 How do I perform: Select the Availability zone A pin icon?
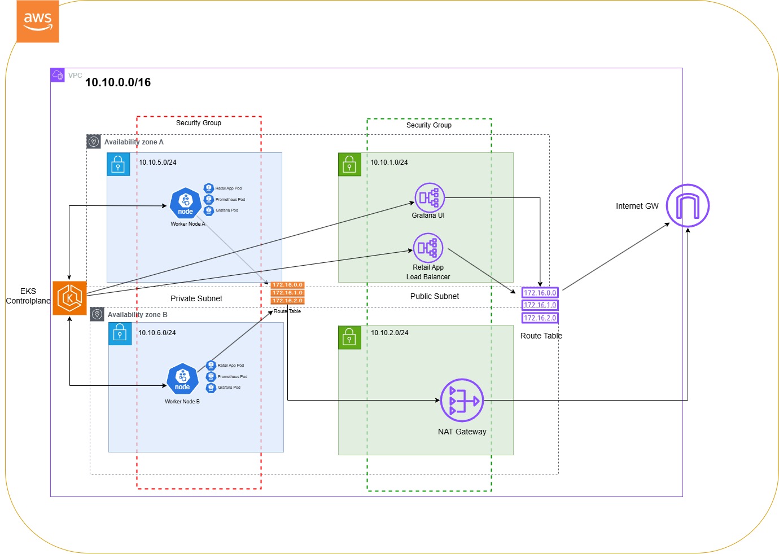tap(94, 142)
